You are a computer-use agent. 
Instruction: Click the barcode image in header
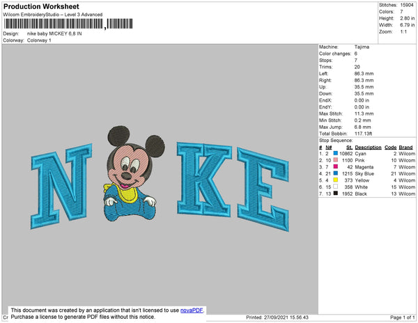(68, 24)
